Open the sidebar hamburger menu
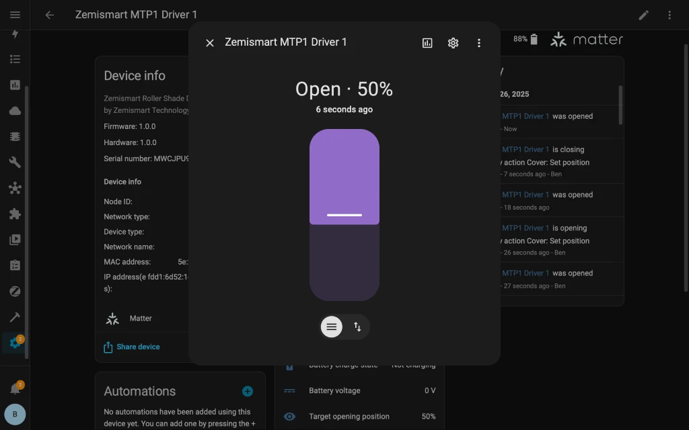689x430 pixels. pyautogui.click(x=15, y=14)
